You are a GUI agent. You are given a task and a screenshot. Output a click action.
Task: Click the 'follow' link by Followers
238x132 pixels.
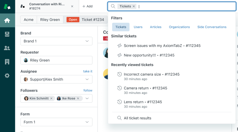(88, 90)
